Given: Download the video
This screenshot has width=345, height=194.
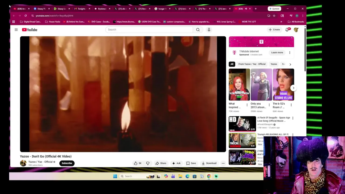Looking at the screenshot, I should 209,163.
